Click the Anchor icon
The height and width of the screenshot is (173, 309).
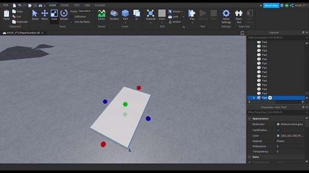click(x=170, y=22)
